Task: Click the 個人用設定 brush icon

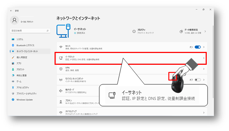Action: click(13, 57)
